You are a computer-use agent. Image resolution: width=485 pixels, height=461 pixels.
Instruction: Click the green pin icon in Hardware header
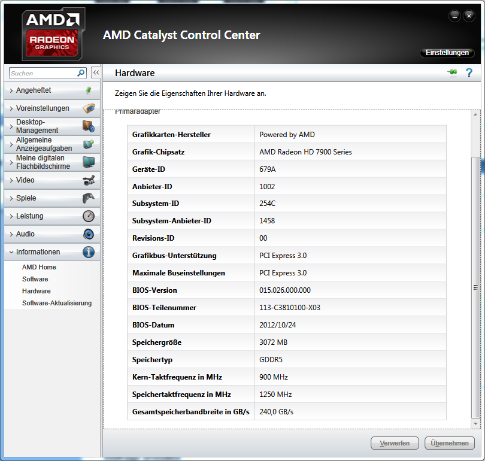tap(452, 72)
